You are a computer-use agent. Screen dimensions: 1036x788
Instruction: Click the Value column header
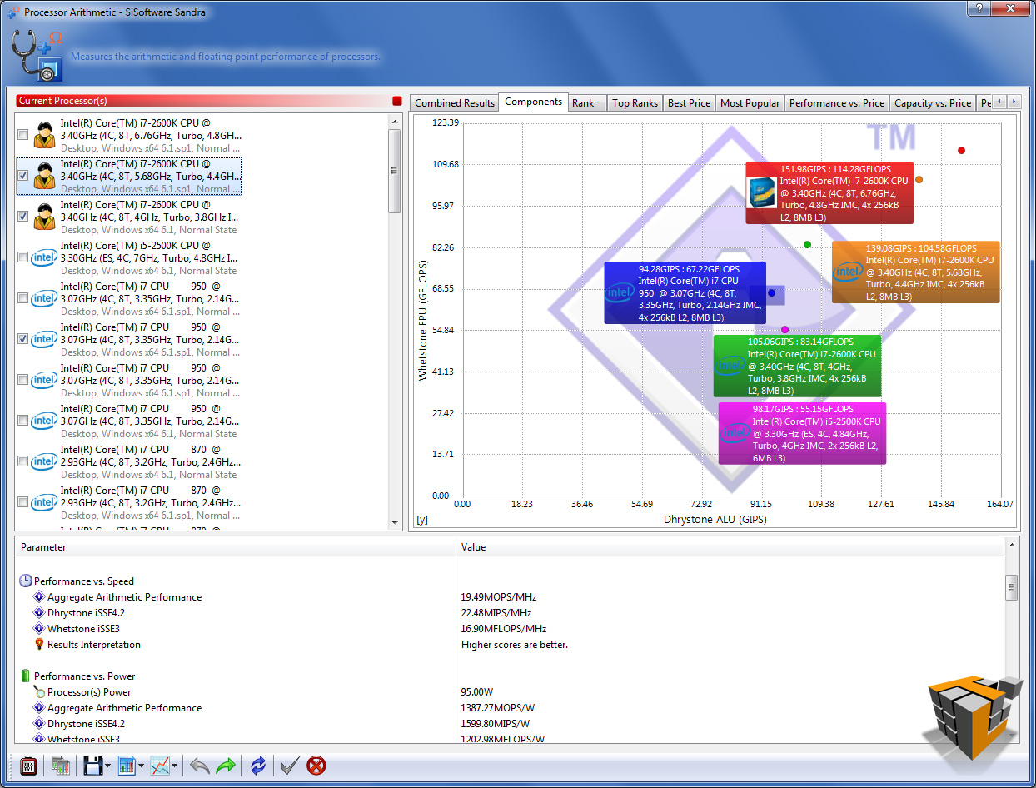[730, 547]
